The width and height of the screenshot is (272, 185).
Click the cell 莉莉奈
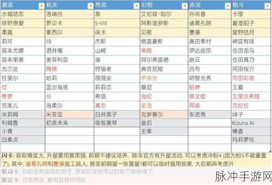117,87
